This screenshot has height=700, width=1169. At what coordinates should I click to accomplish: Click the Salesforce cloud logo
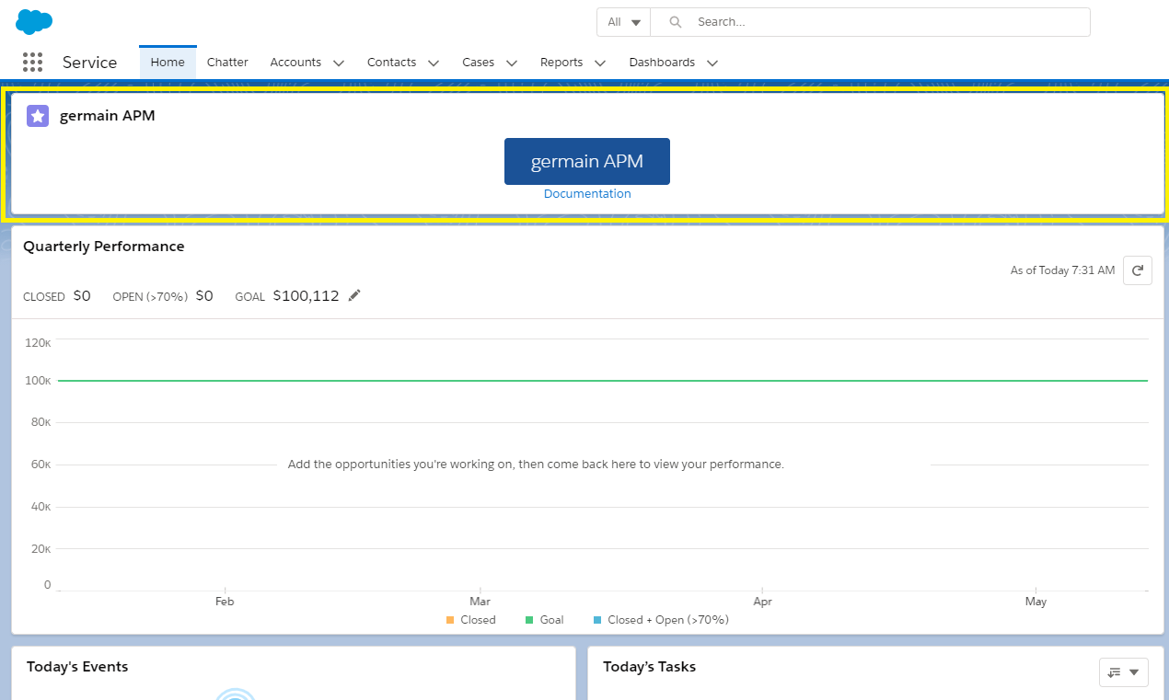pyautogui.click(x=33, y=20)
